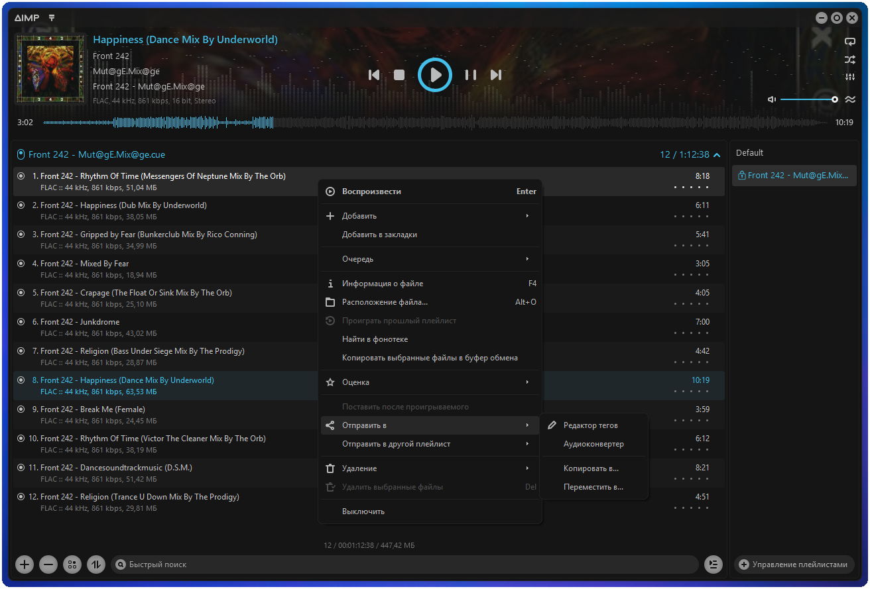Click the wave visualization icon
The image size is (870, 589).
pos(850,99)
